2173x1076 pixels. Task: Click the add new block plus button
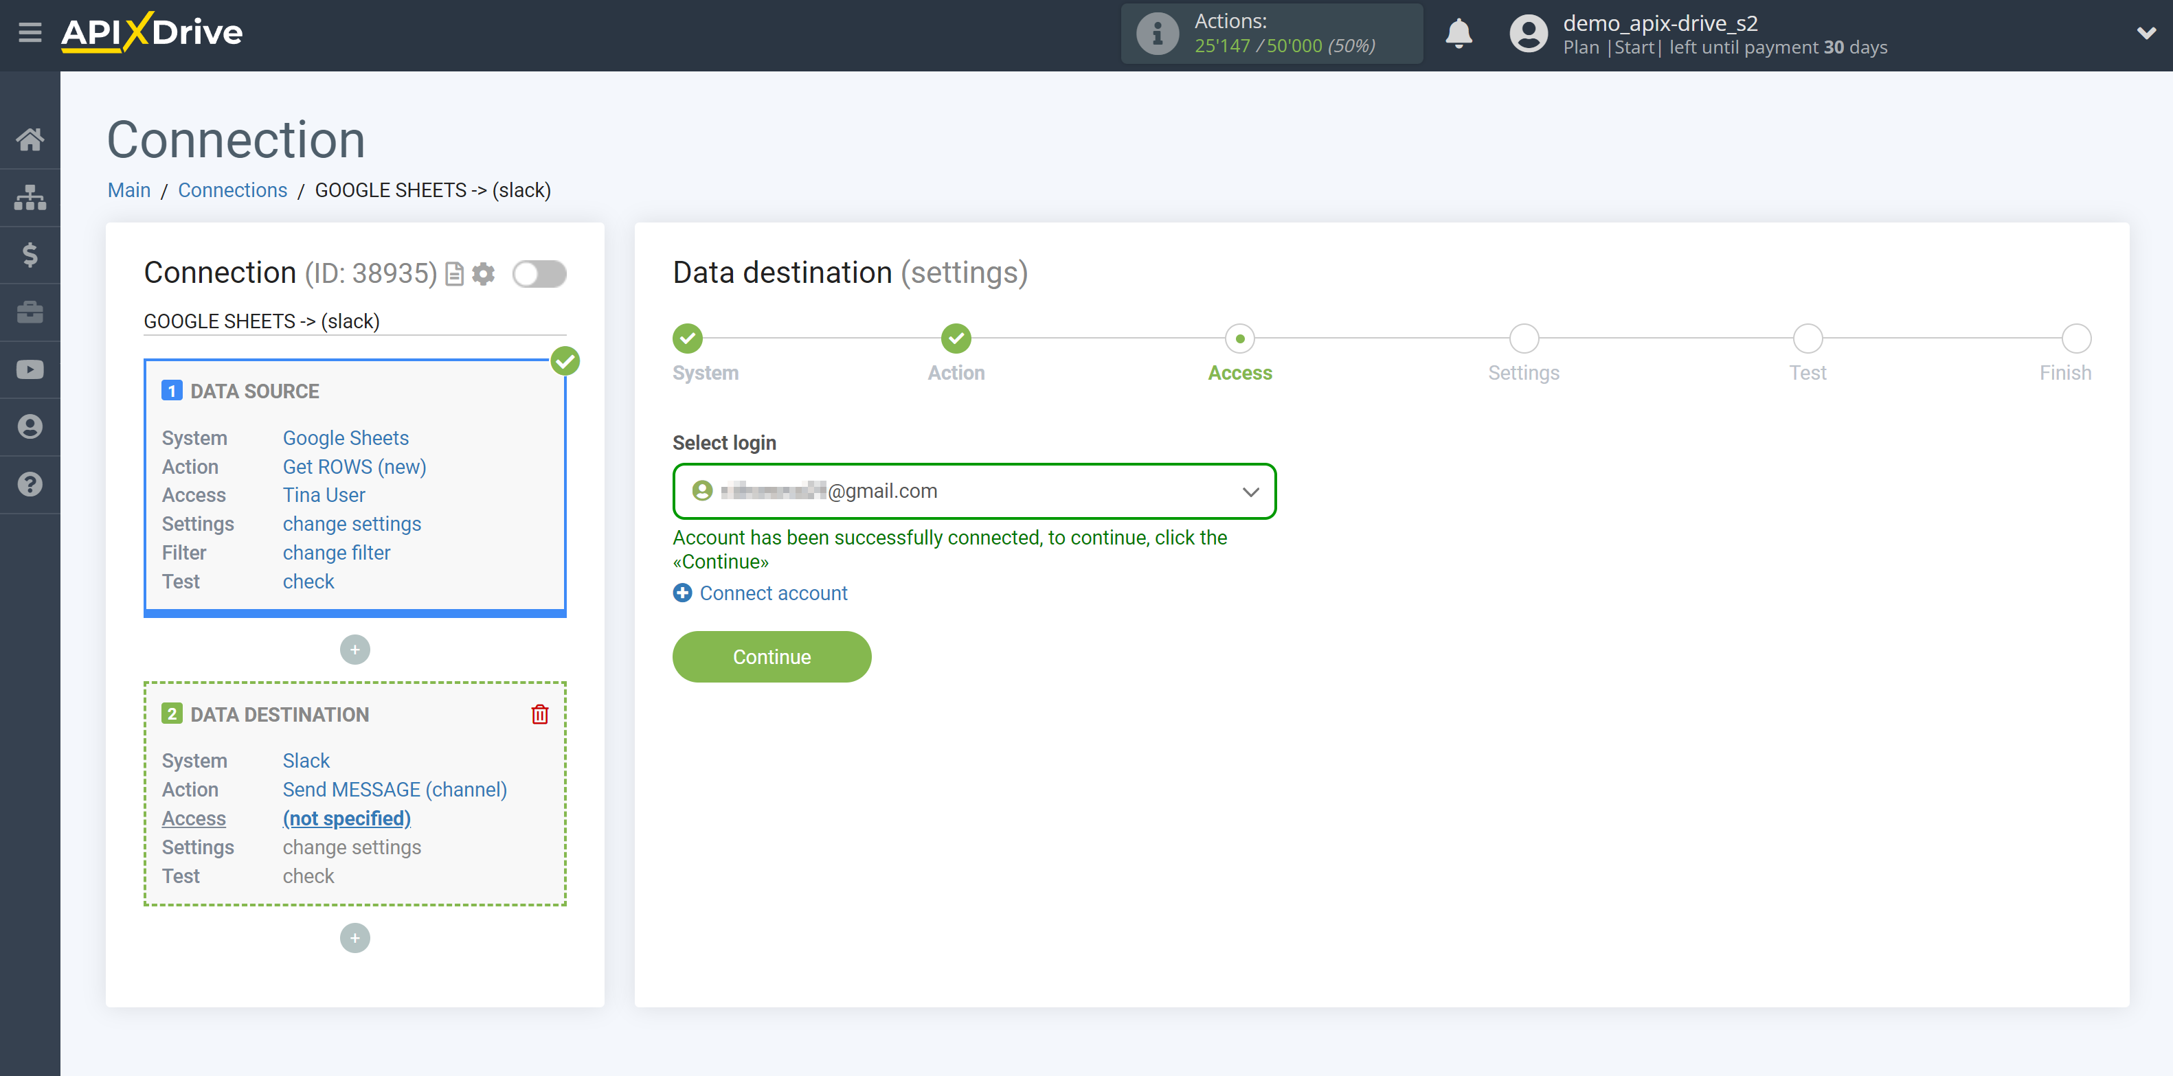(x=354, y=937)
